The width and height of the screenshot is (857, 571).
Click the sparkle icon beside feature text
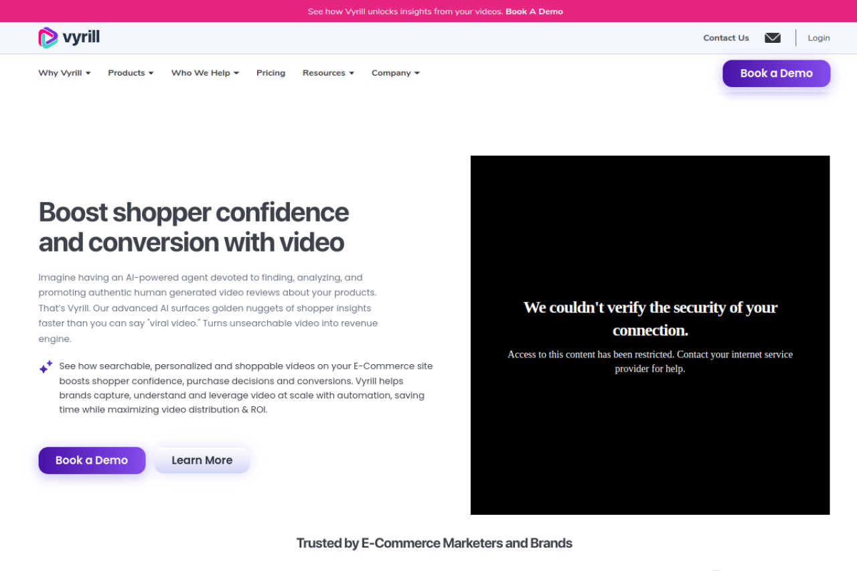click(46, 367)
